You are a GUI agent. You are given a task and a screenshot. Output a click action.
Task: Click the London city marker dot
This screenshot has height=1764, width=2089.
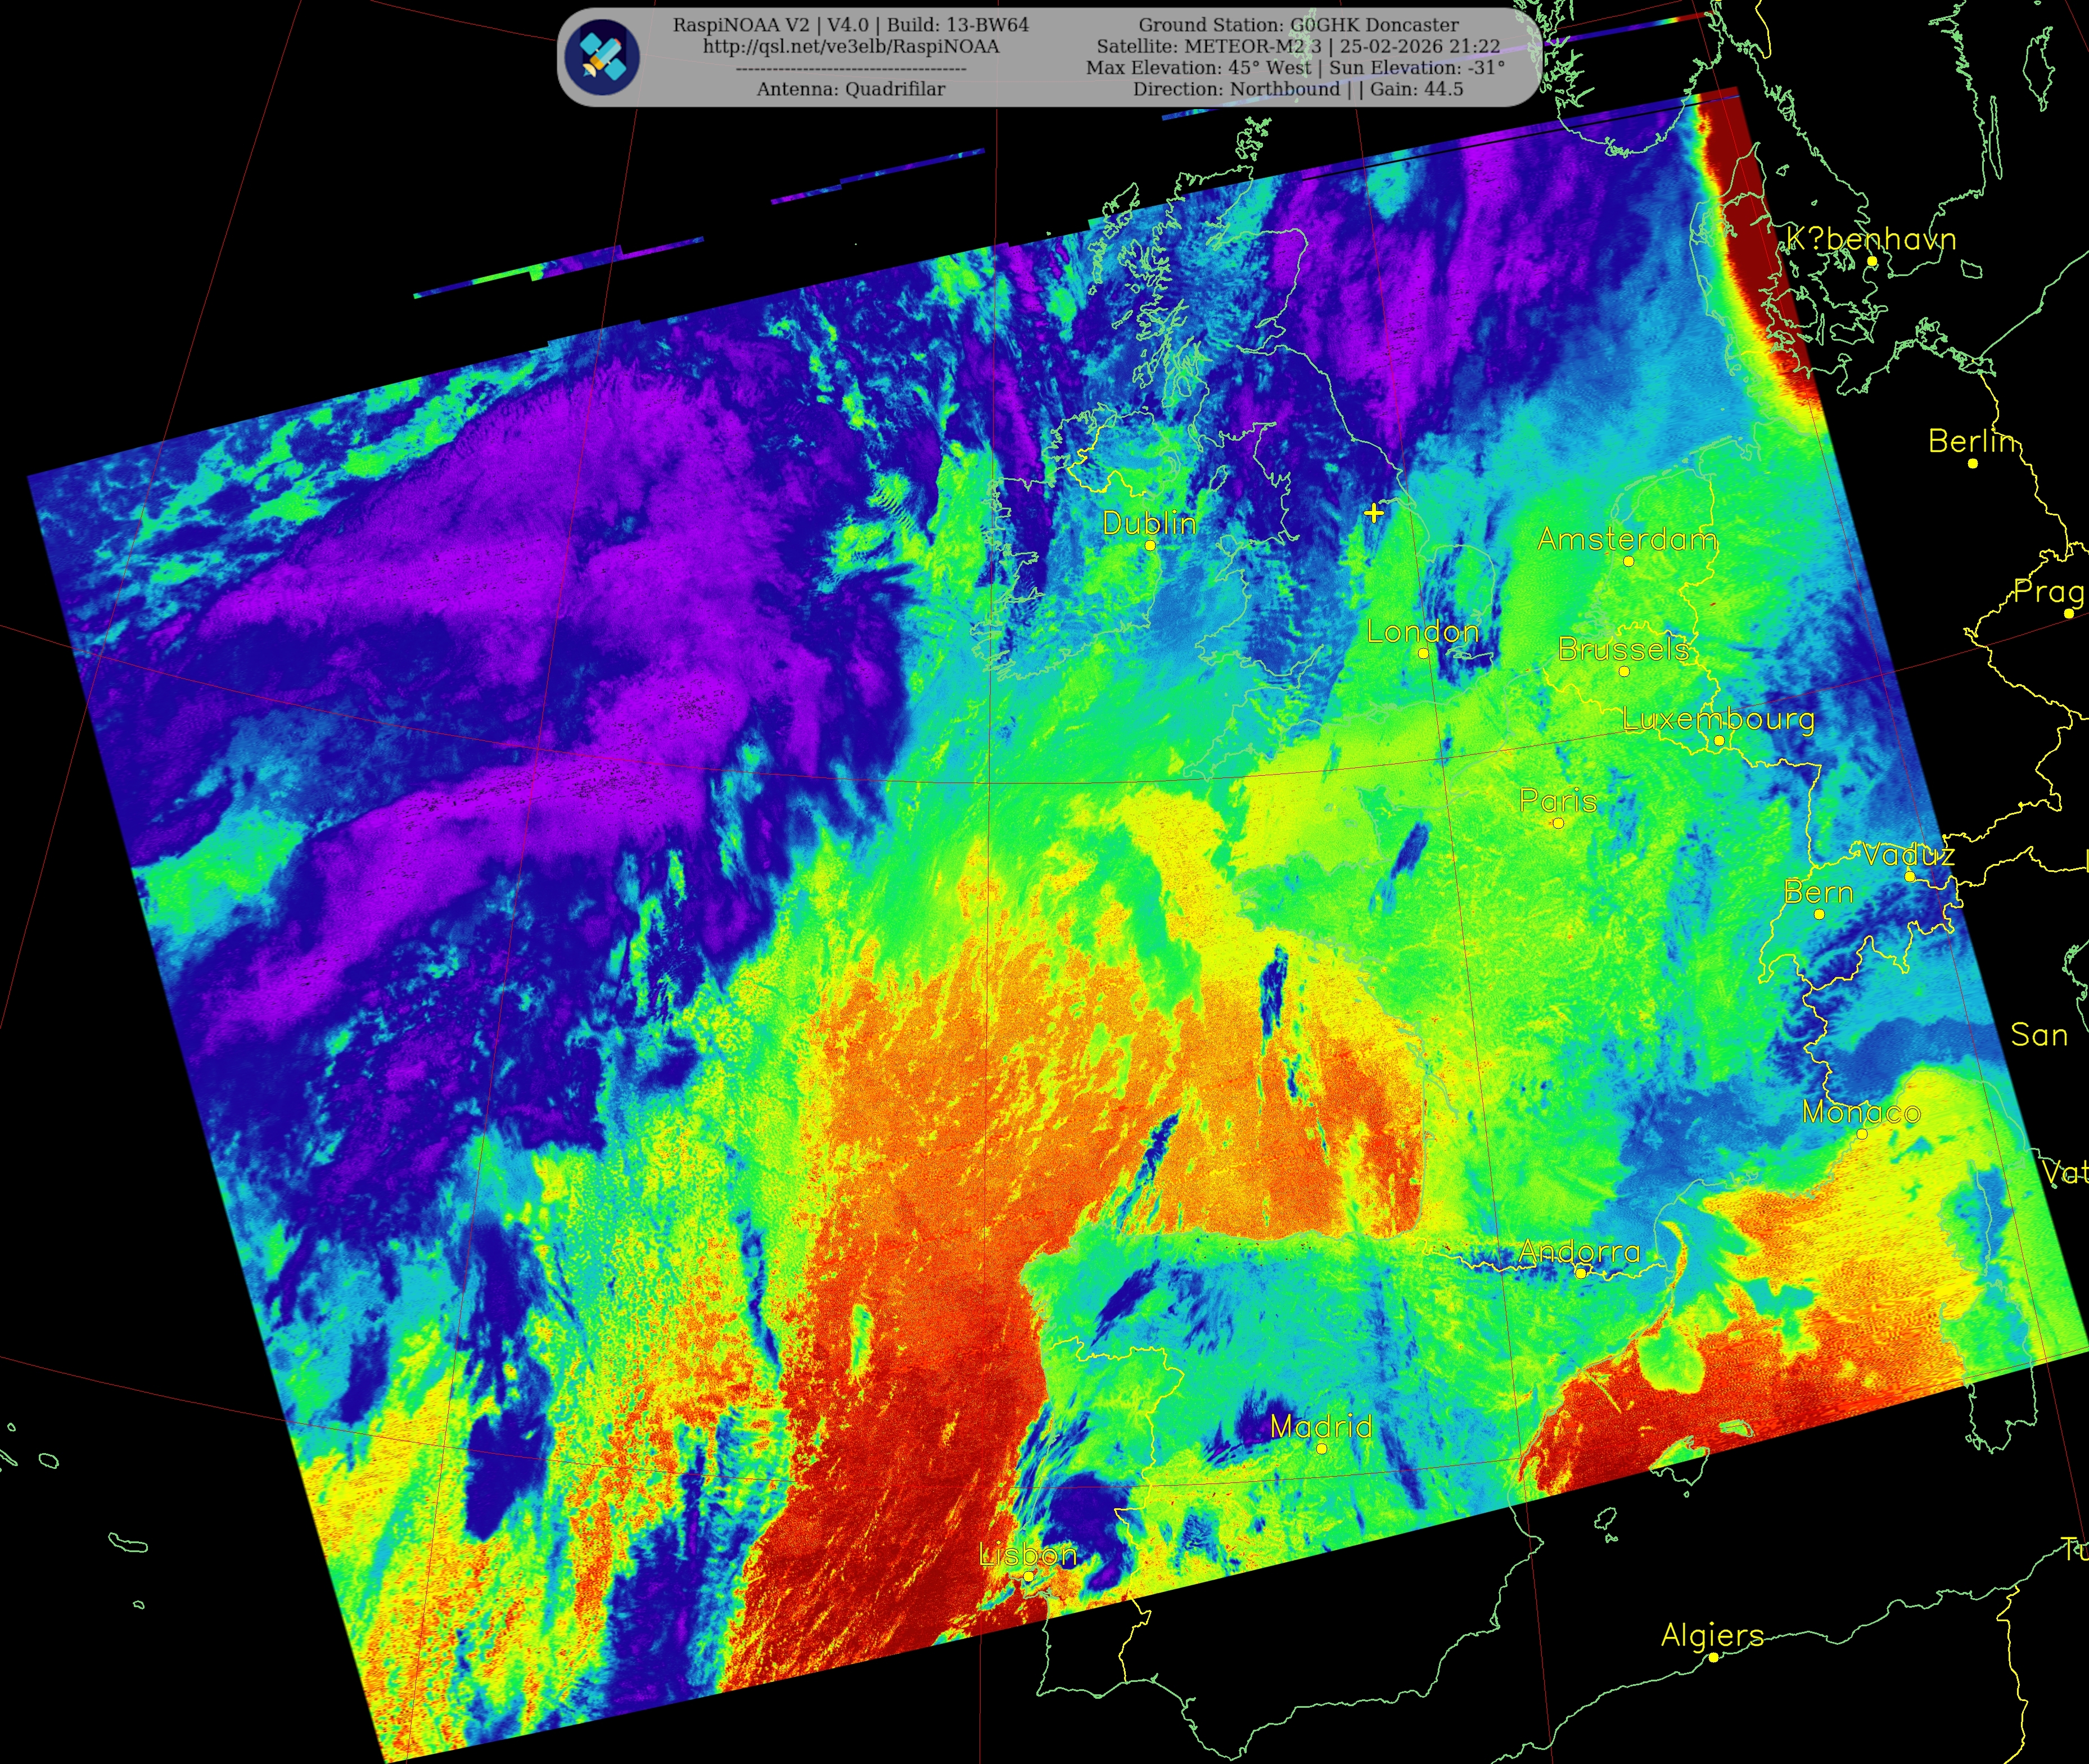tap(1423, 653)
